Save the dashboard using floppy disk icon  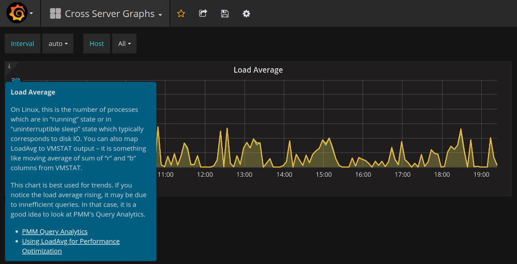click(225, 14)
